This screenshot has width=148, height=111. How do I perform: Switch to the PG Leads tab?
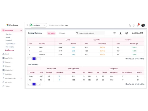click(x=62, y=33)
